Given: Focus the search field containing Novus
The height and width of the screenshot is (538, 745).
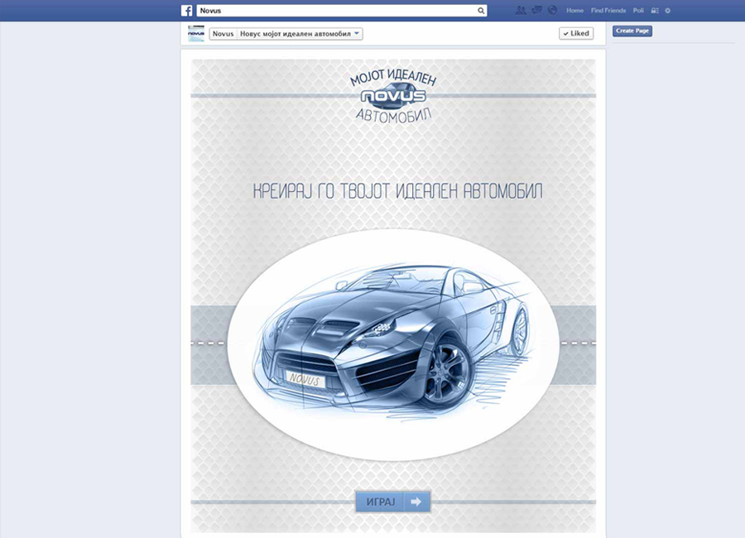Looking at the screenshot, I should pos(335,12).
